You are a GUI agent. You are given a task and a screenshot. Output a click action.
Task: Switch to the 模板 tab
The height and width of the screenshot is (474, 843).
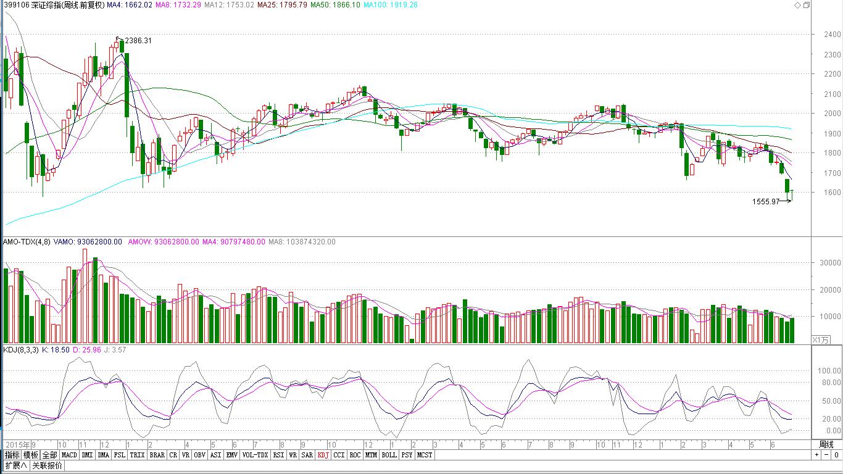[x=31, y=455]
